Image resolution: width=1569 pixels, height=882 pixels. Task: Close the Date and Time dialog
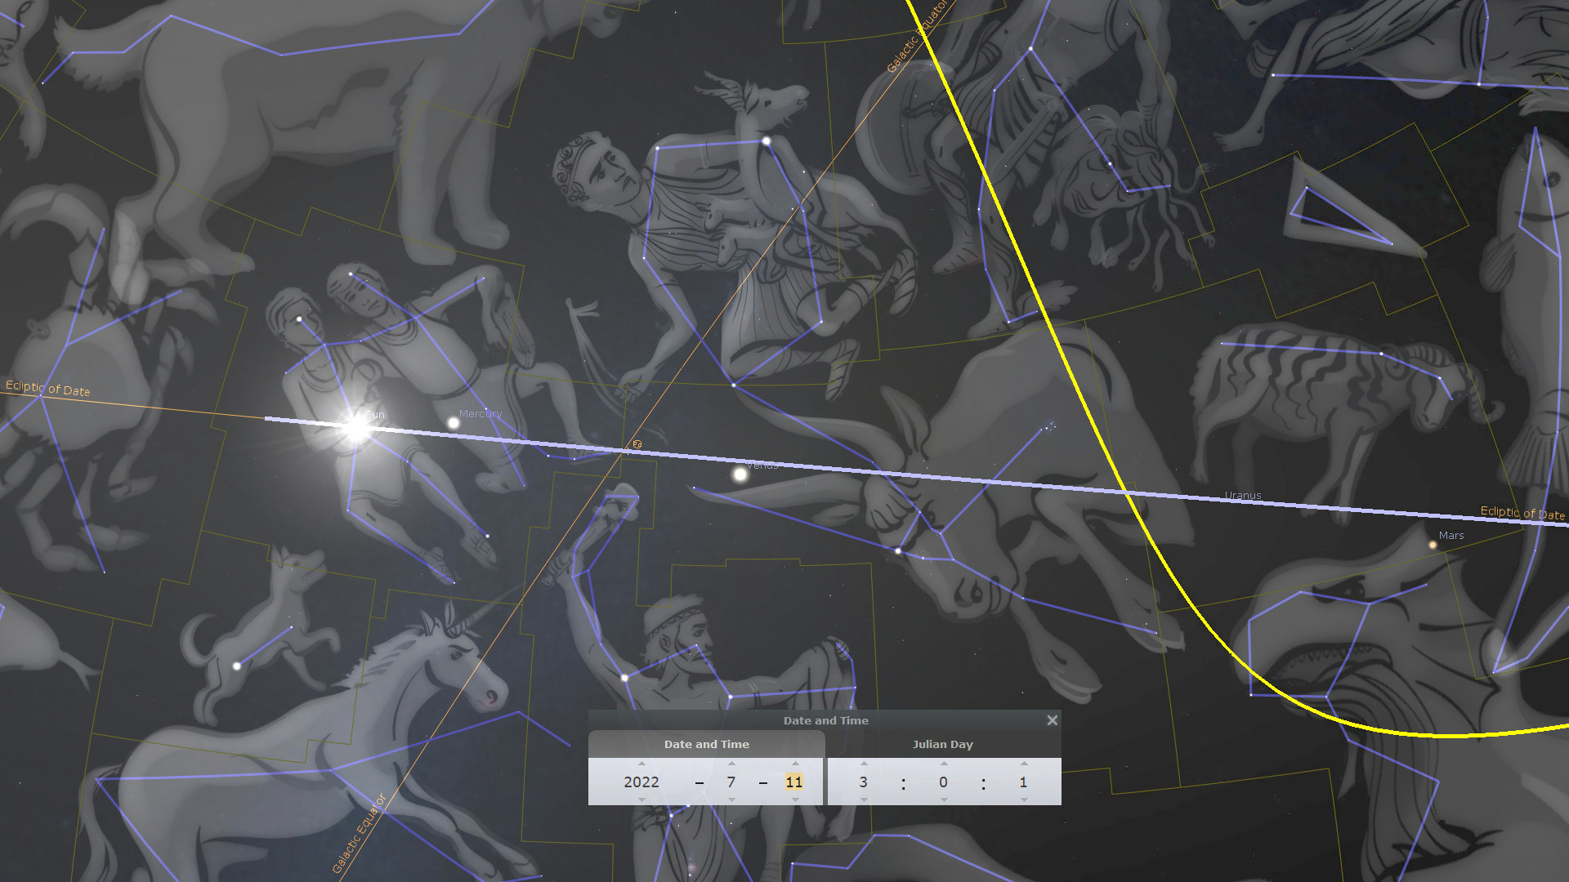pos(1052,720)
